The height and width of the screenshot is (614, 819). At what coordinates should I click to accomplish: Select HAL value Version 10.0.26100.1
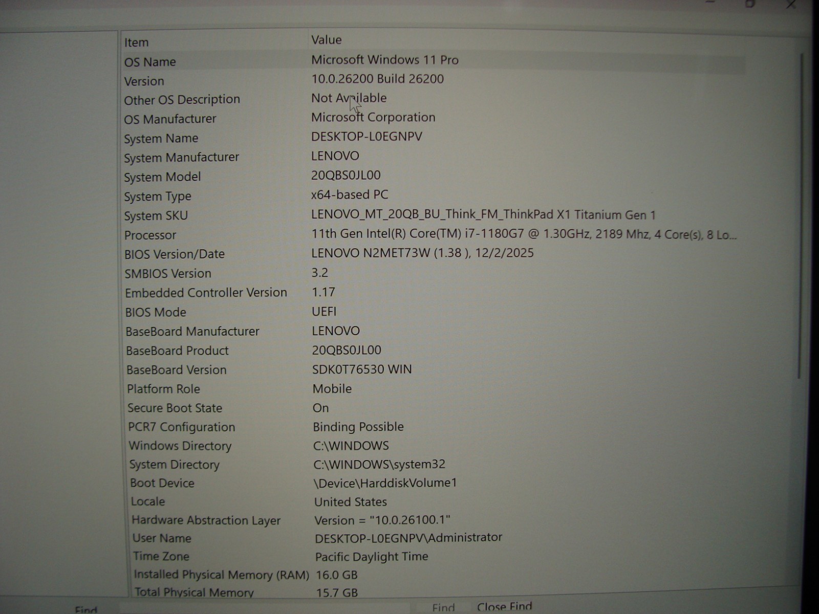tap(382, 520)
